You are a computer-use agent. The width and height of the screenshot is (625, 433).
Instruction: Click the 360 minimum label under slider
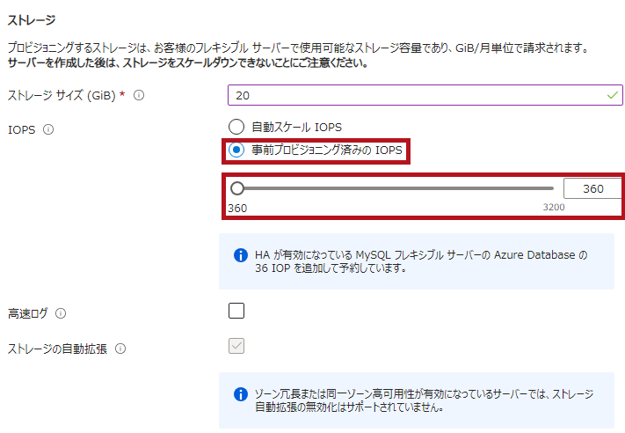[237, 208]
